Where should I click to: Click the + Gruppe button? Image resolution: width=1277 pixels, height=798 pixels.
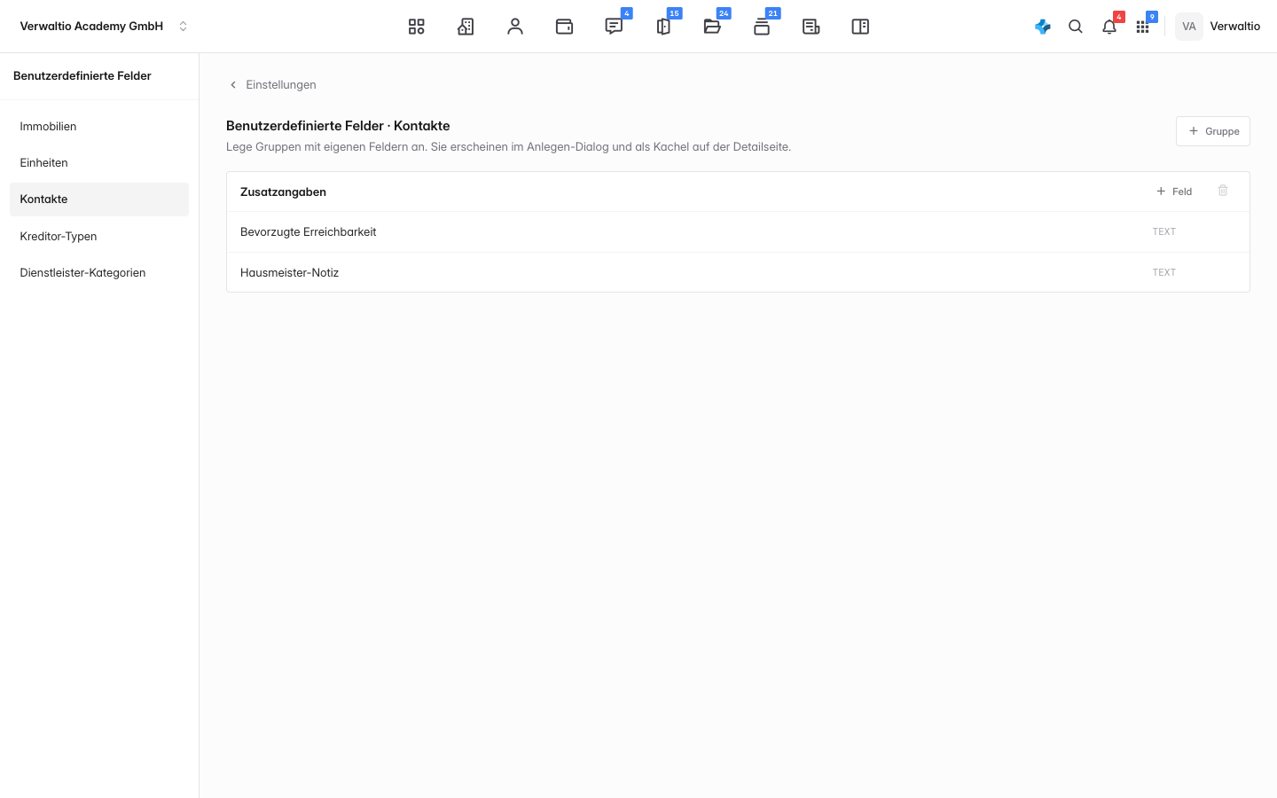click(x=1213, y=131)
